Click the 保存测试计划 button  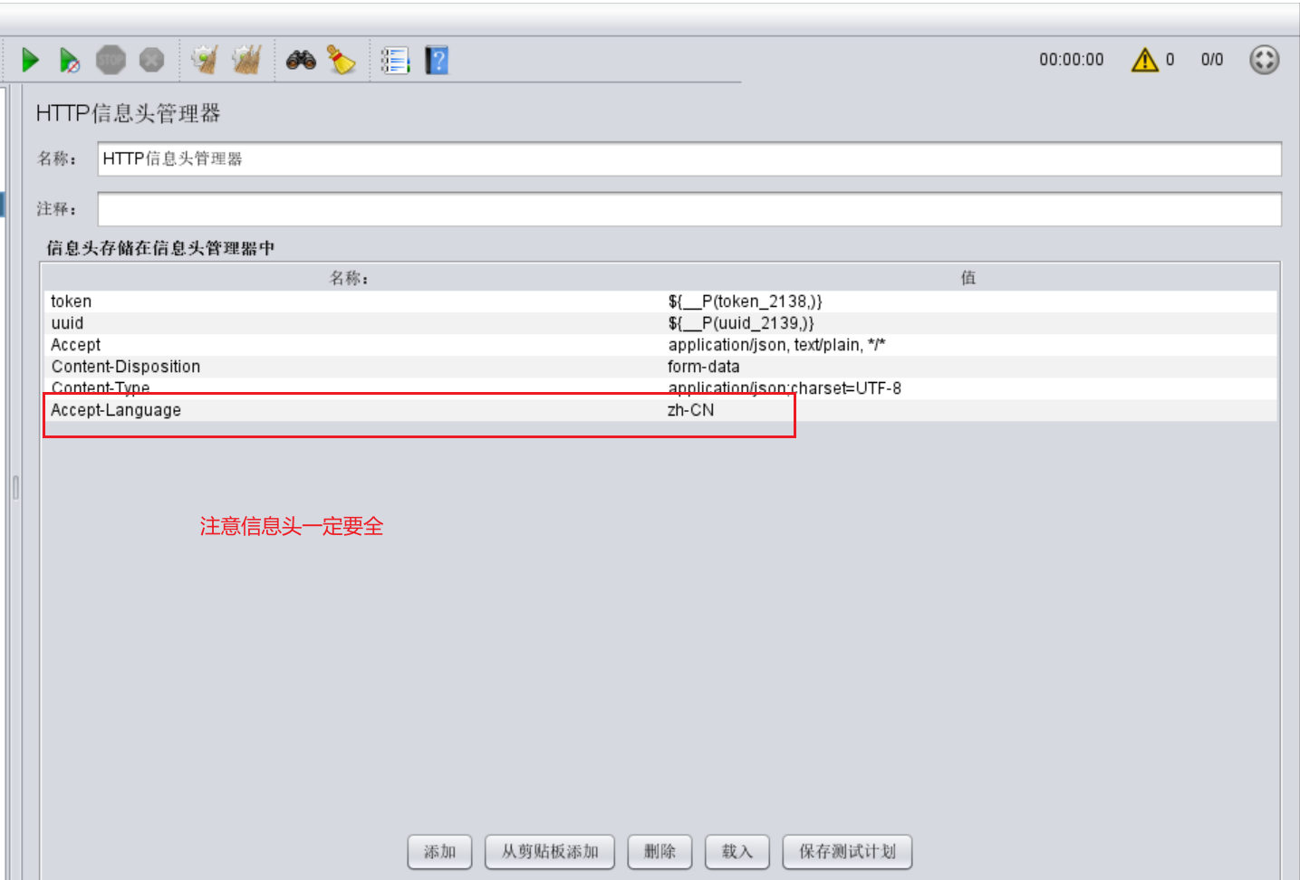coord(847,852)
